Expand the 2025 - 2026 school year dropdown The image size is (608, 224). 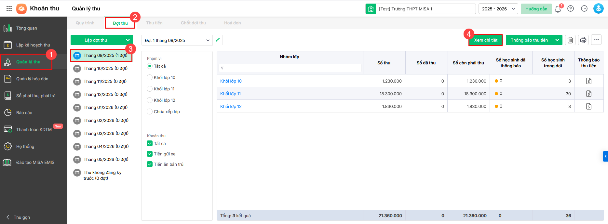[x=498, y=9]
